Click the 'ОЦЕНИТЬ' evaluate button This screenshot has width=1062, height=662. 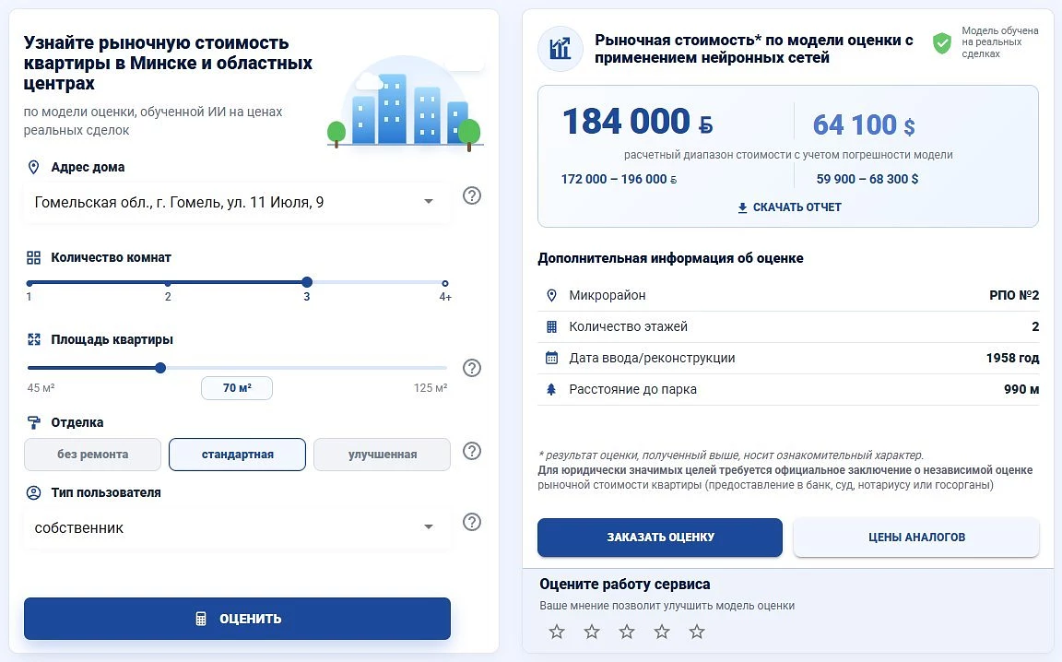click(237, 619)
